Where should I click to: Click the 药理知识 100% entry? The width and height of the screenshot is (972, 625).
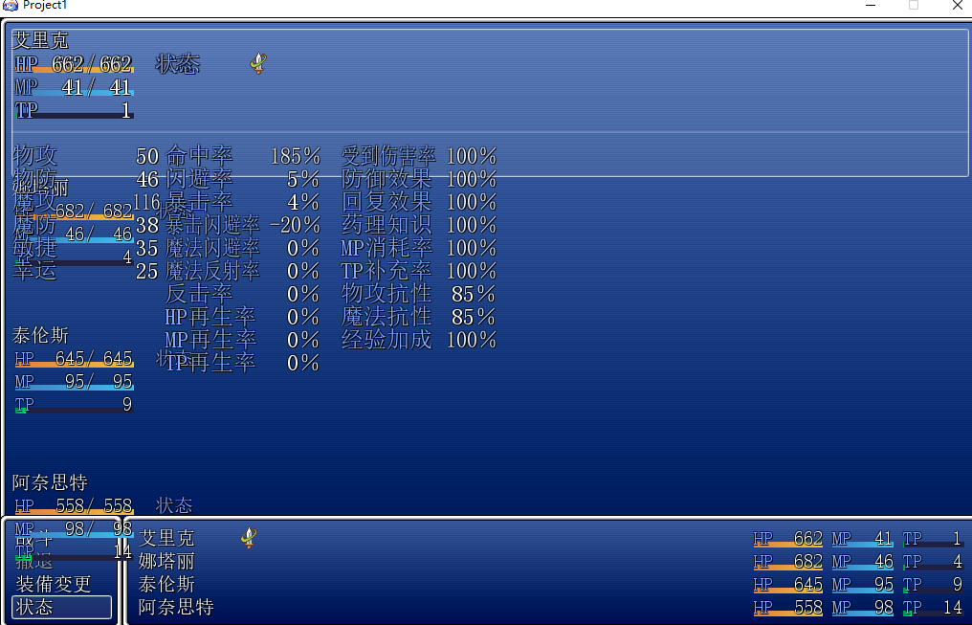coord(419,225)
